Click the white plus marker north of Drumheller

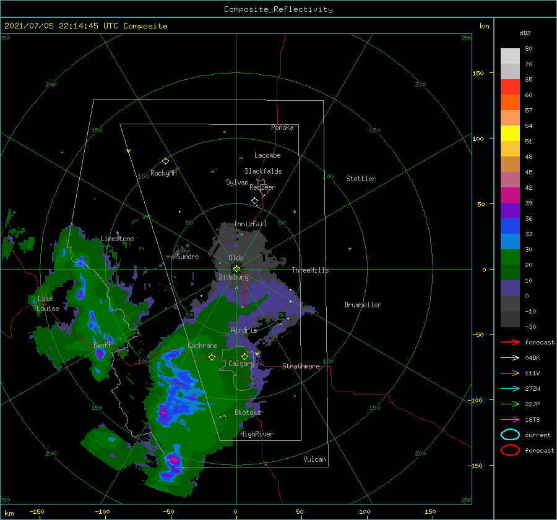tap(350, 249)
